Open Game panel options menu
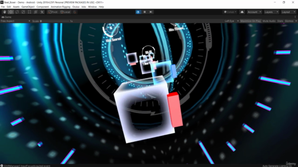 pos(295,17)
